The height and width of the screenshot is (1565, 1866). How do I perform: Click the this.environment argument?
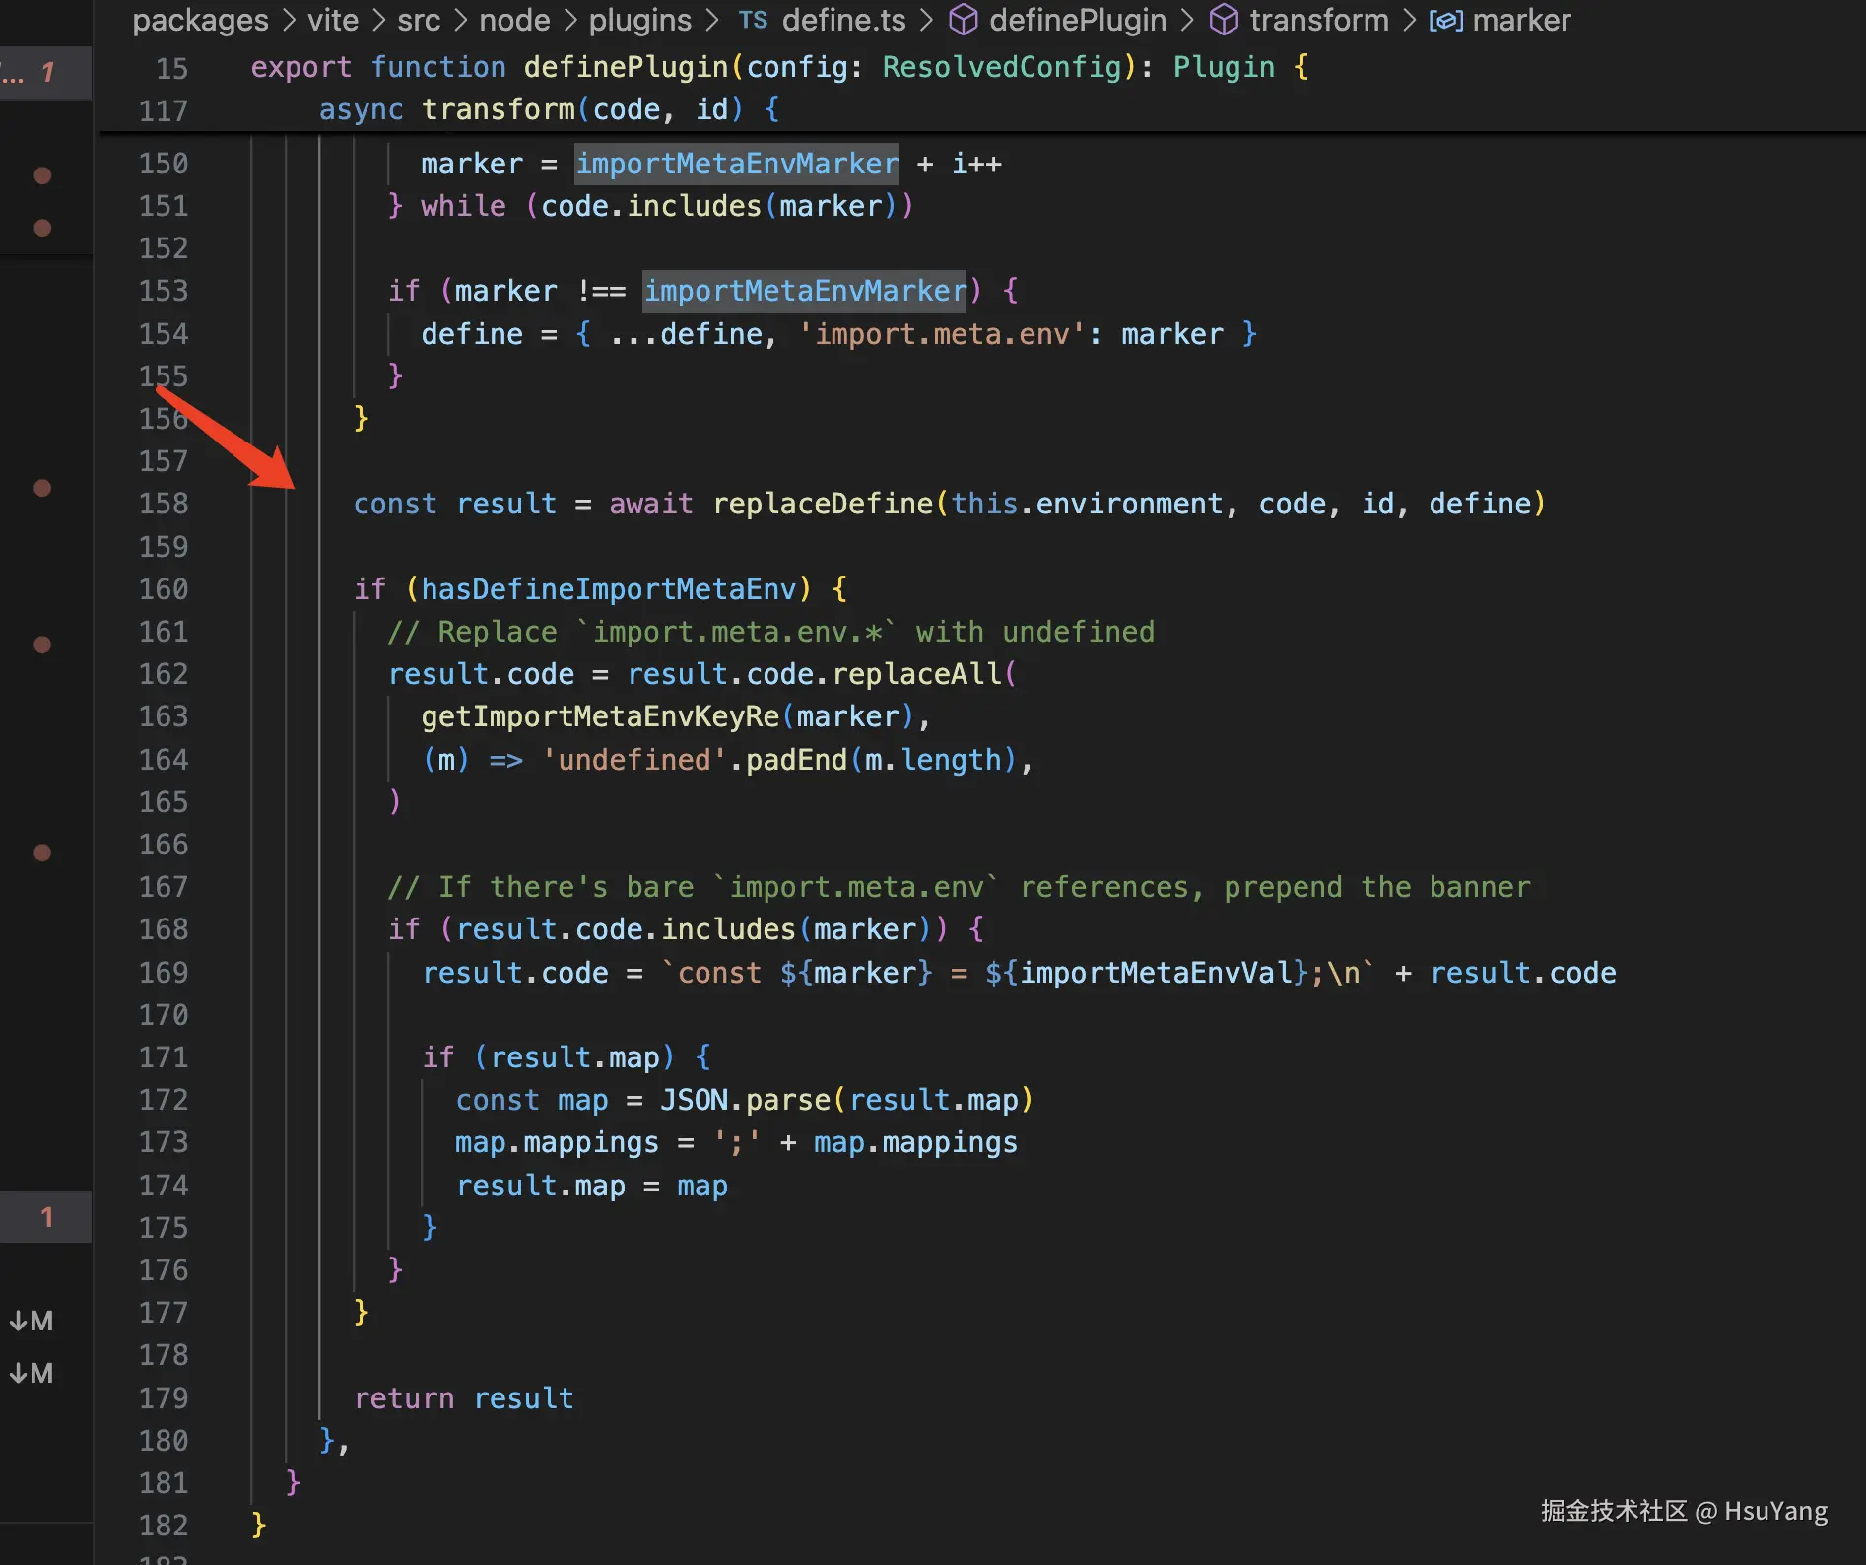(1087, 504)
